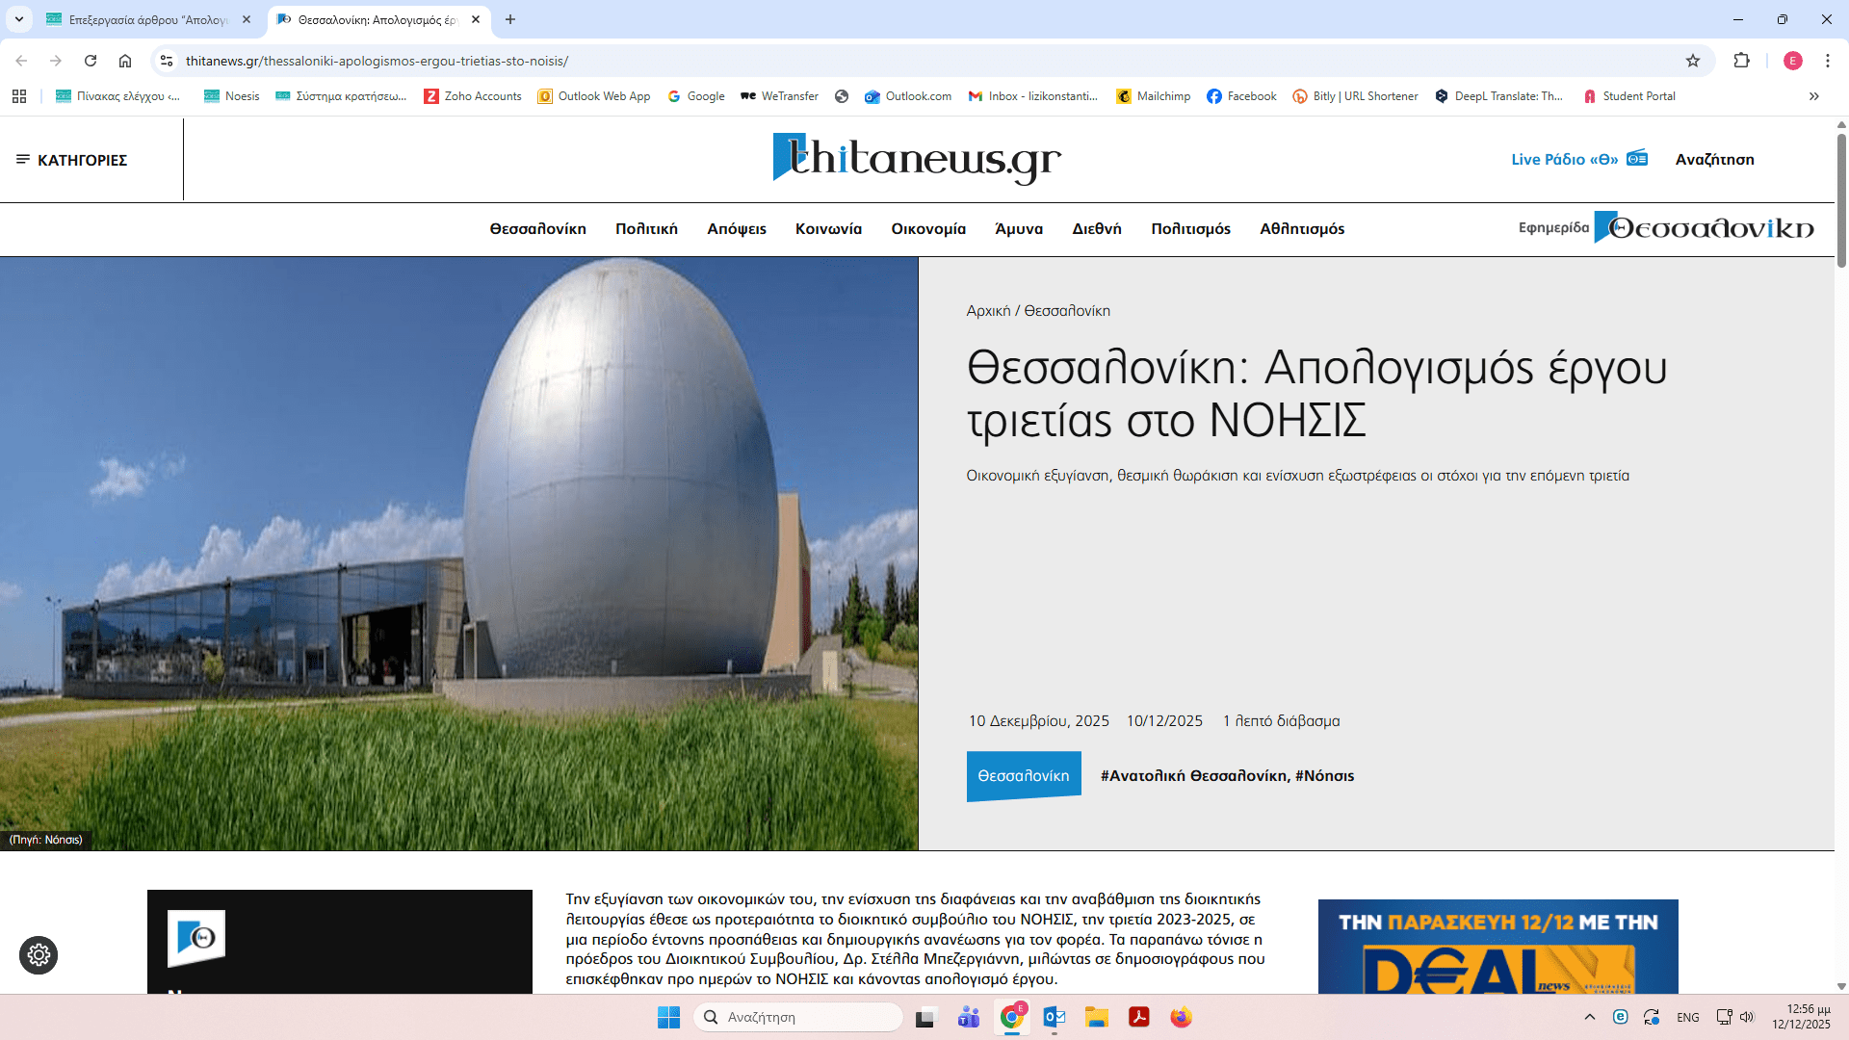Open cookie settings gear icon
The image size is (1849, 1040).
pos(39,954)
